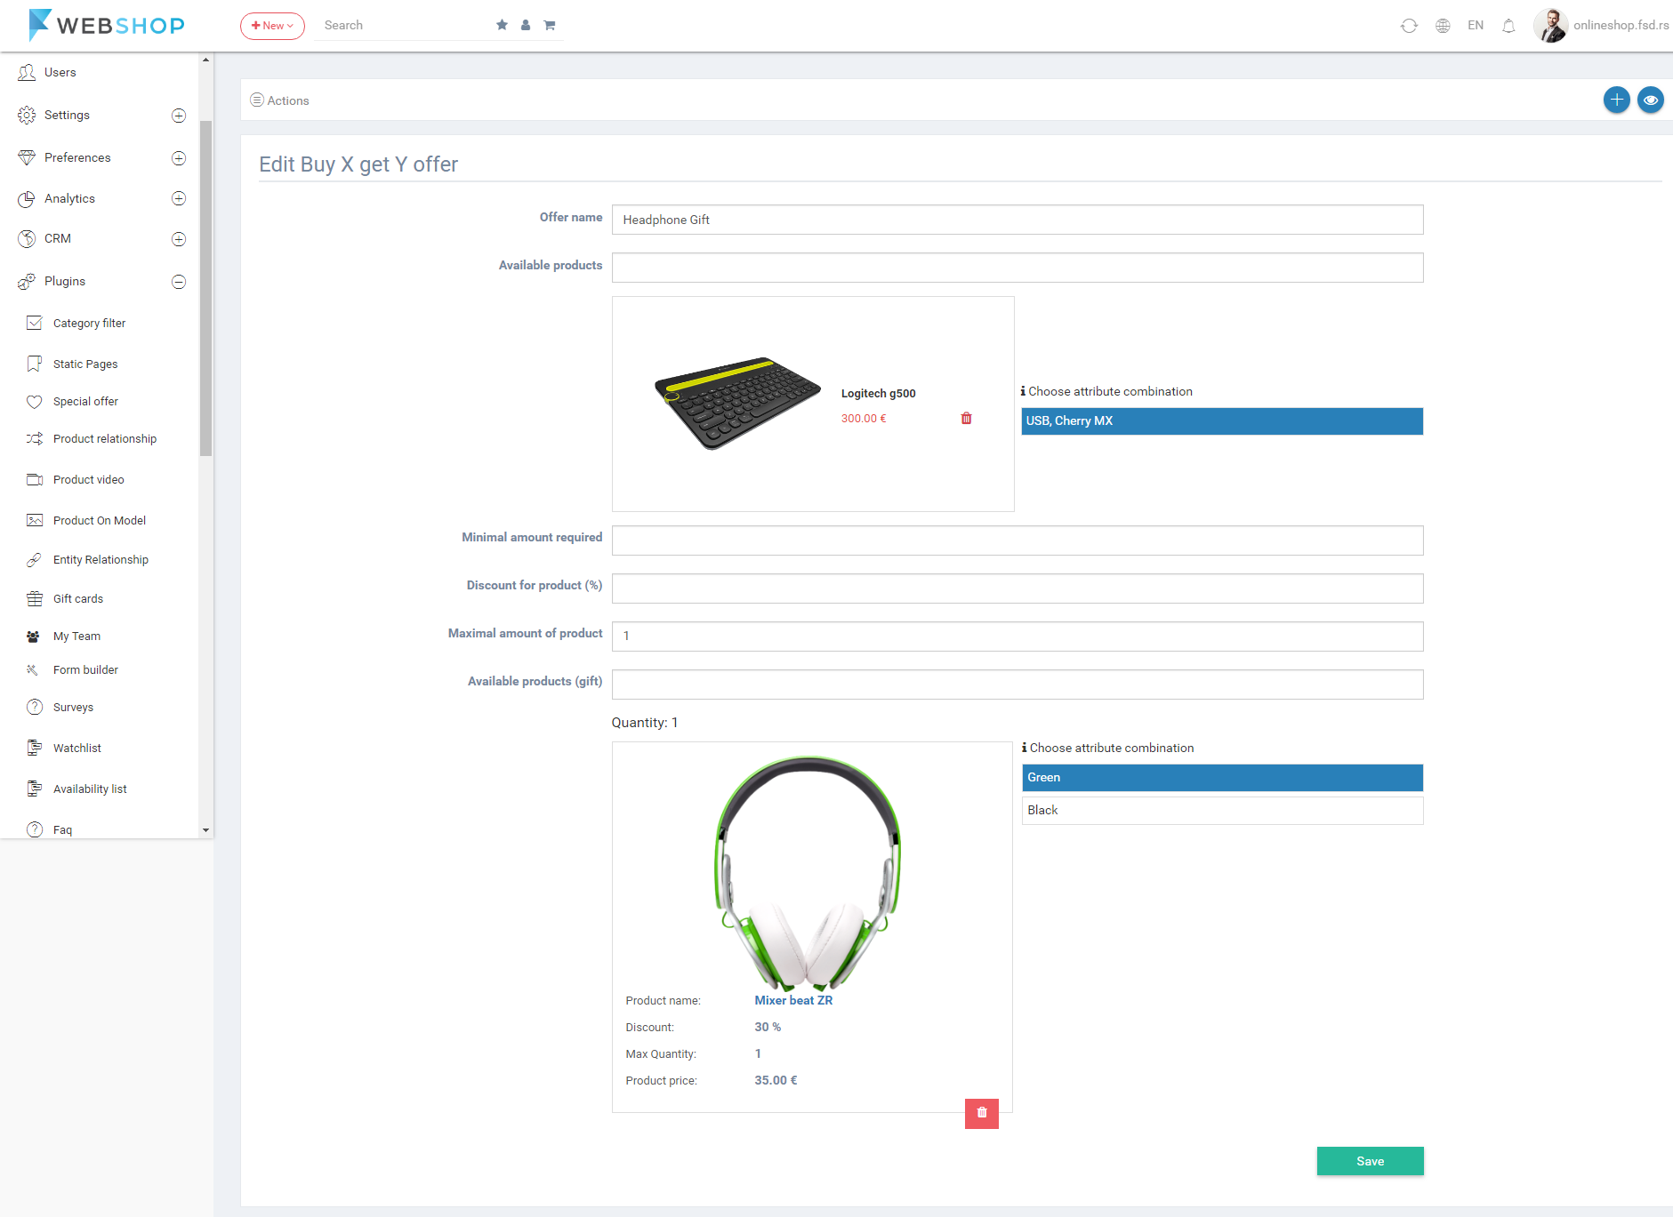Image resolution: width=1673 pixels, height=1217 pixels.
Task: Open Special offer text in sidebar
Action: tap(85, 401)
